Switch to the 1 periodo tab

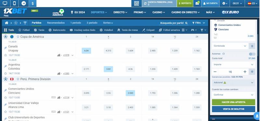[76, 23]
